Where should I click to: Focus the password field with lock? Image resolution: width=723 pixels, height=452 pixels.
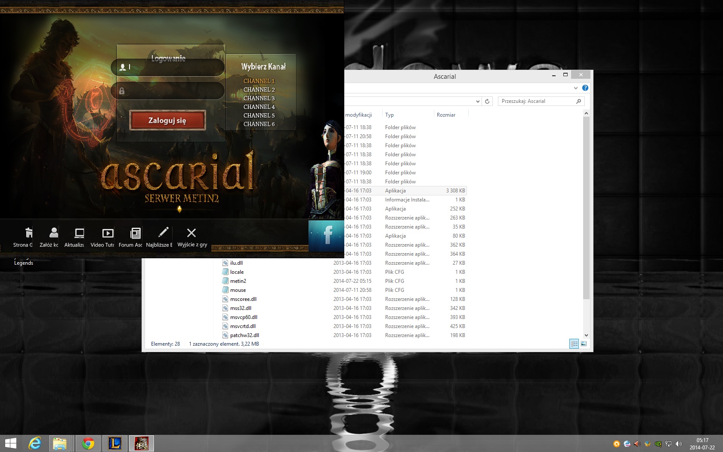coord(168,91)
